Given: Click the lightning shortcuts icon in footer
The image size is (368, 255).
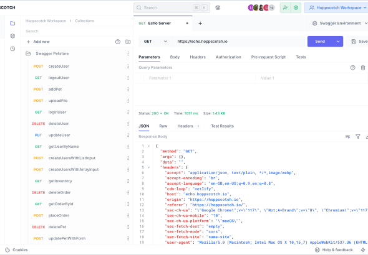Looking at the screenshot, I should (x=363, y=250).
